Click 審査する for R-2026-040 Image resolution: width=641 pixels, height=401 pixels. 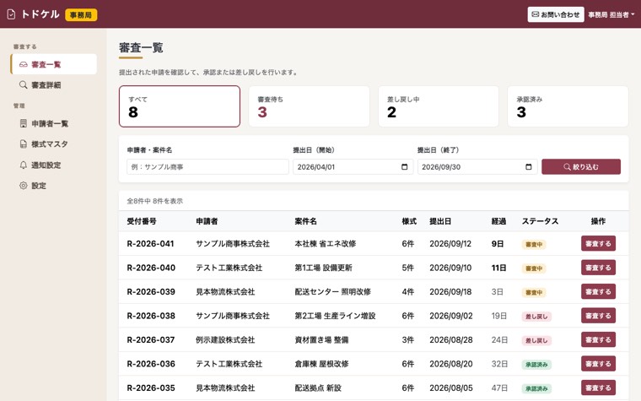point(598,268)
